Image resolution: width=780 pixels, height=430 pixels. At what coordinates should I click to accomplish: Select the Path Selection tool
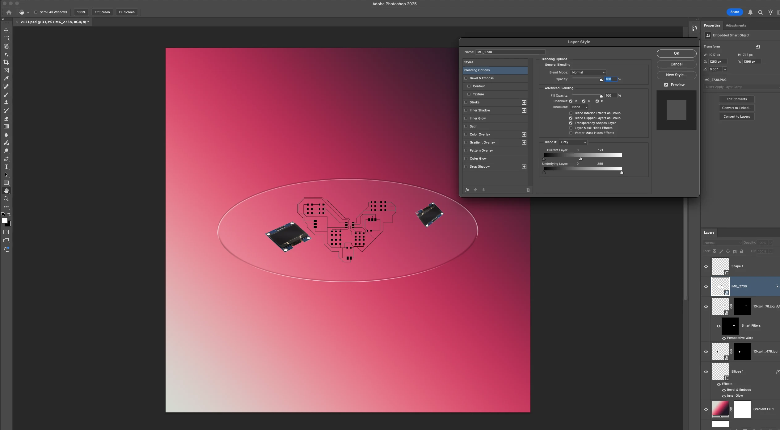pyautogui.click(x=6, y=175)
